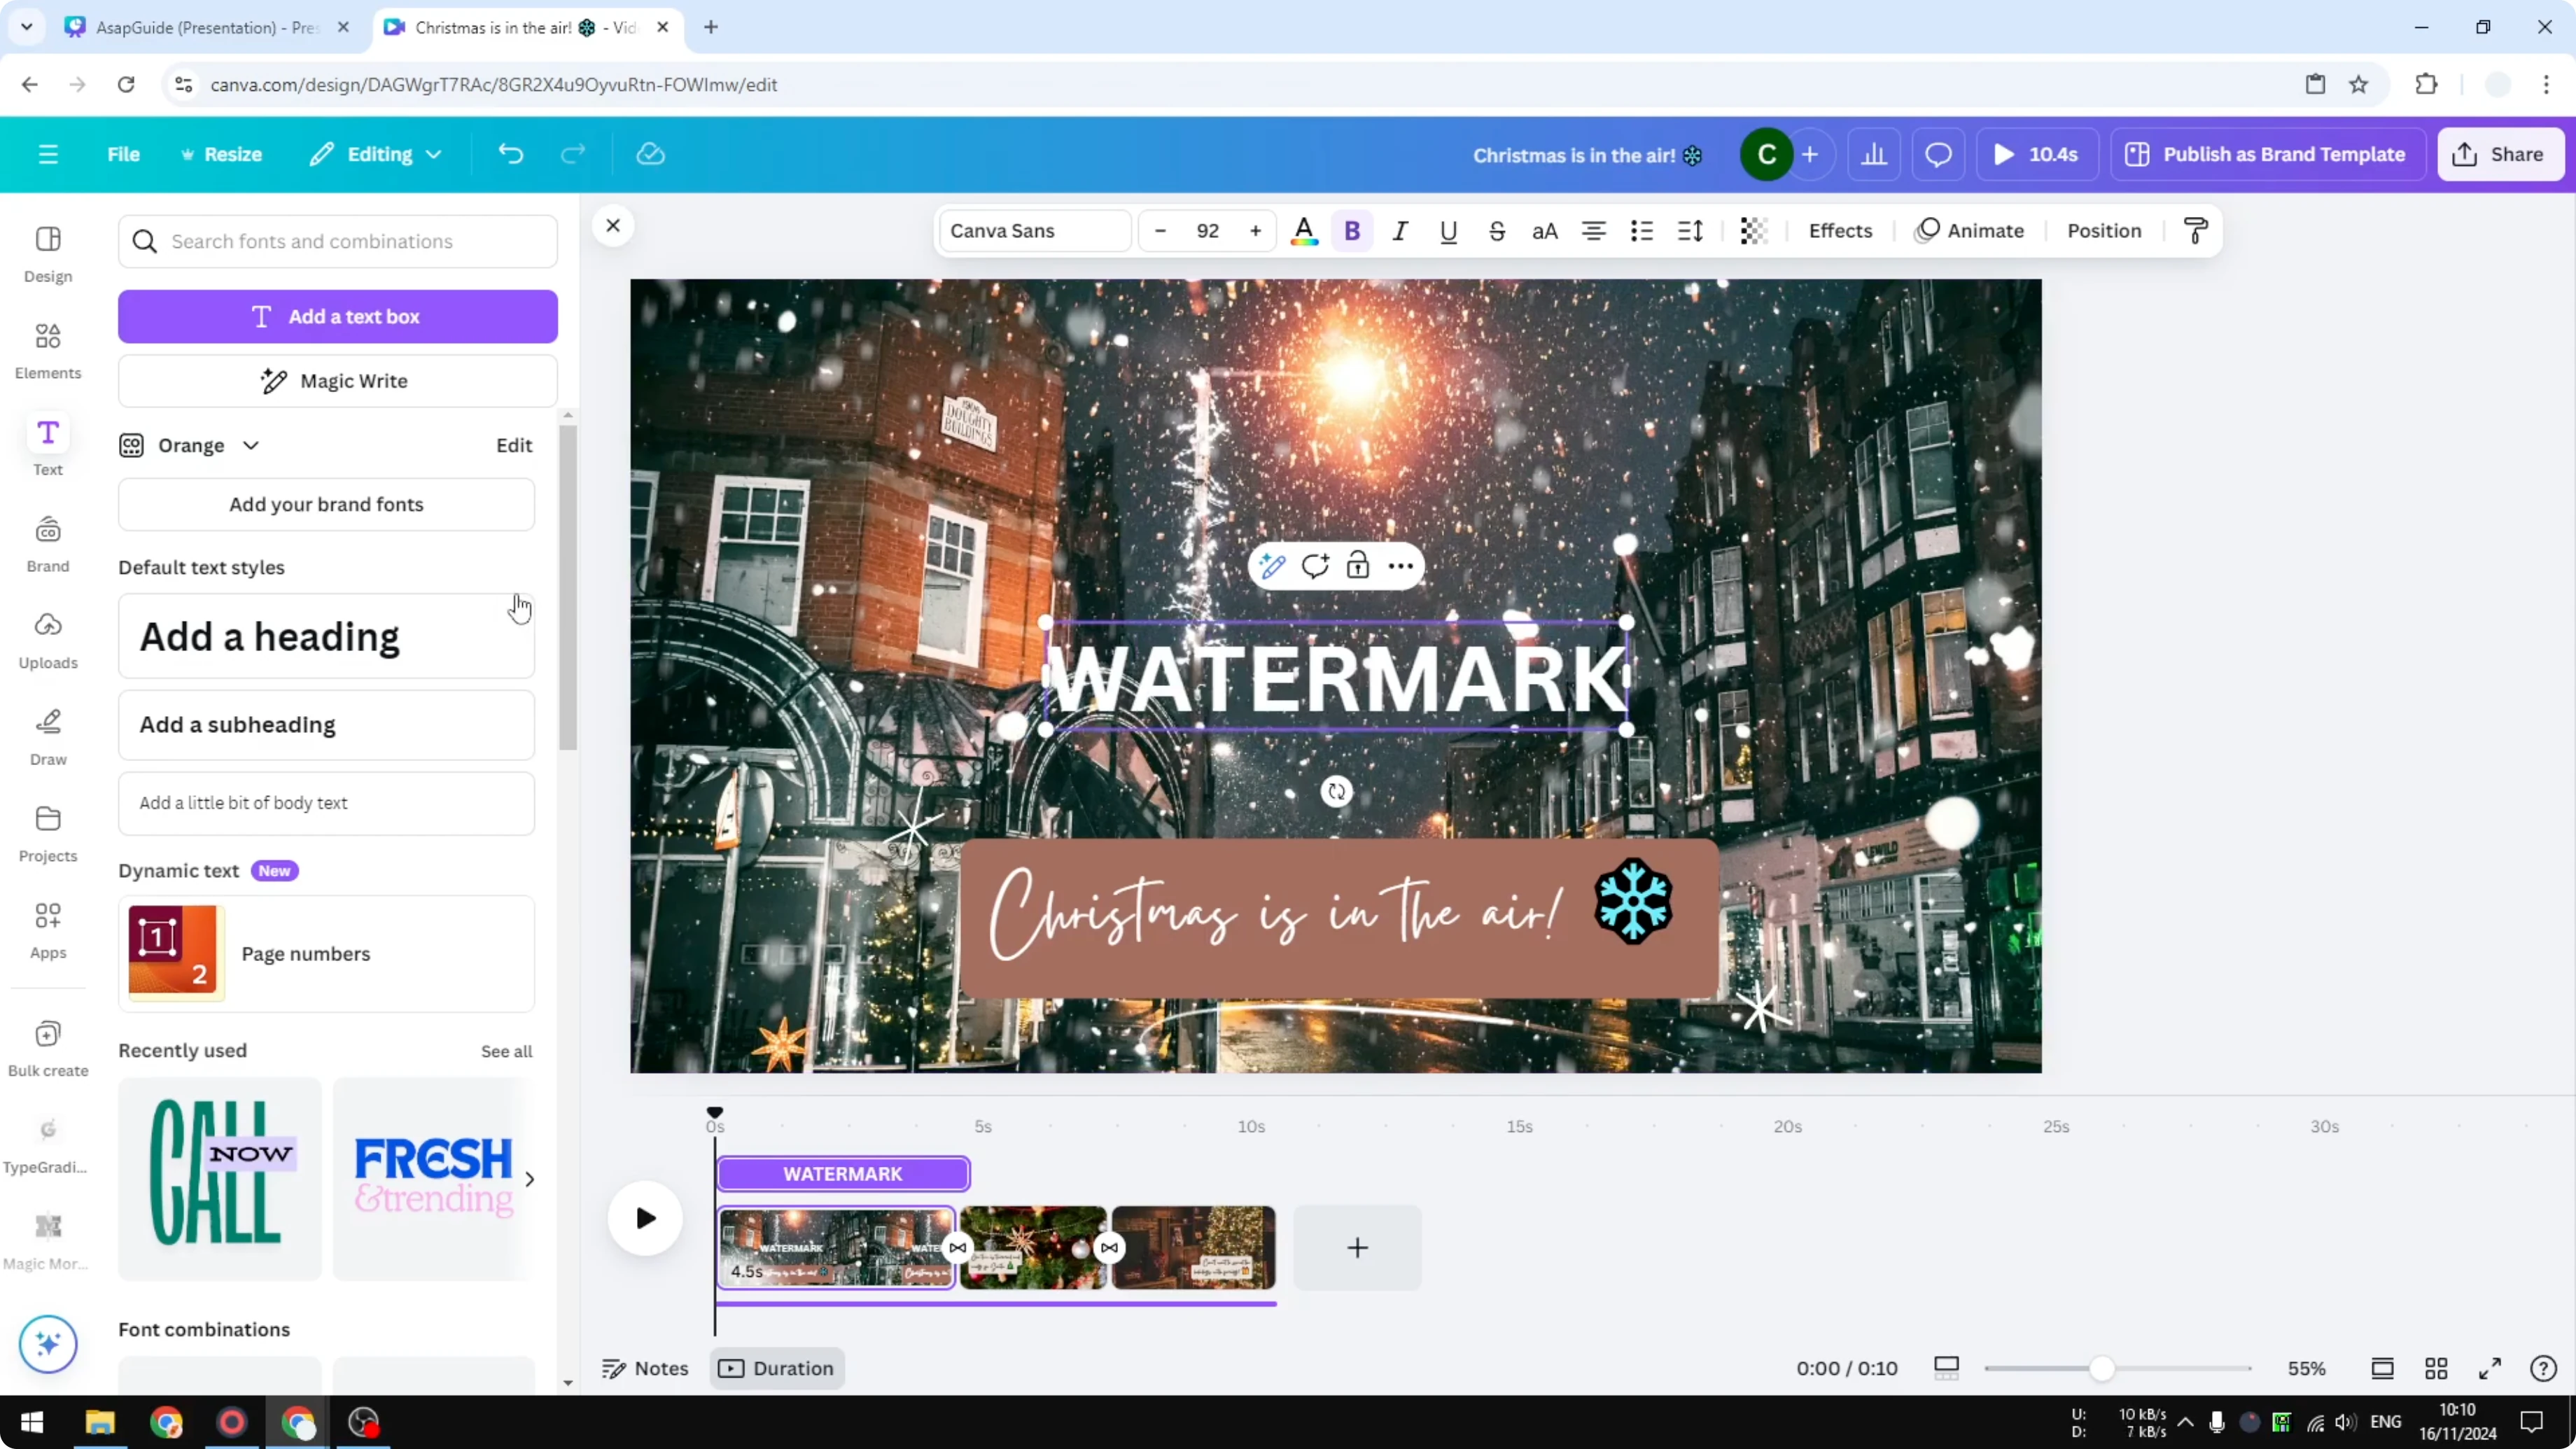The image size is (2576, 1449).
Task: Open the comments icon in the top bar
Action: tap(1938, 154)
